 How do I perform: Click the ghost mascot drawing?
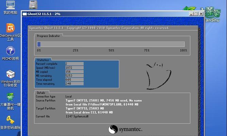(159, 75)
